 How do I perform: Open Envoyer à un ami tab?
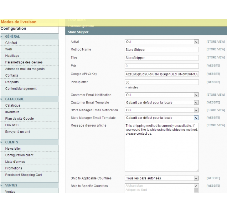point(29,132)
